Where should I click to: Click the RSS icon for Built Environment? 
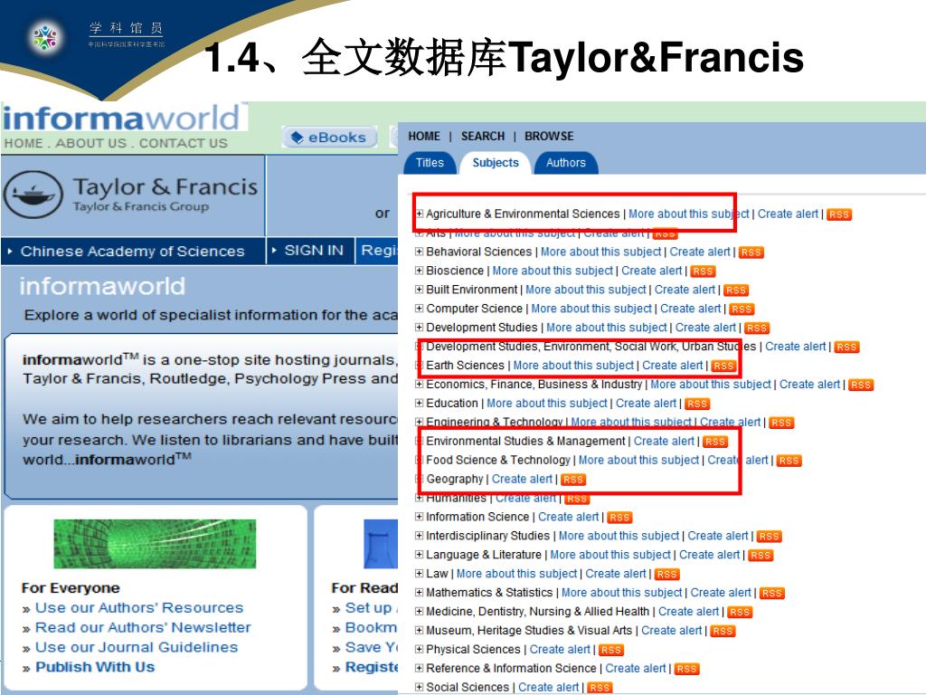(x=736, y=290)
